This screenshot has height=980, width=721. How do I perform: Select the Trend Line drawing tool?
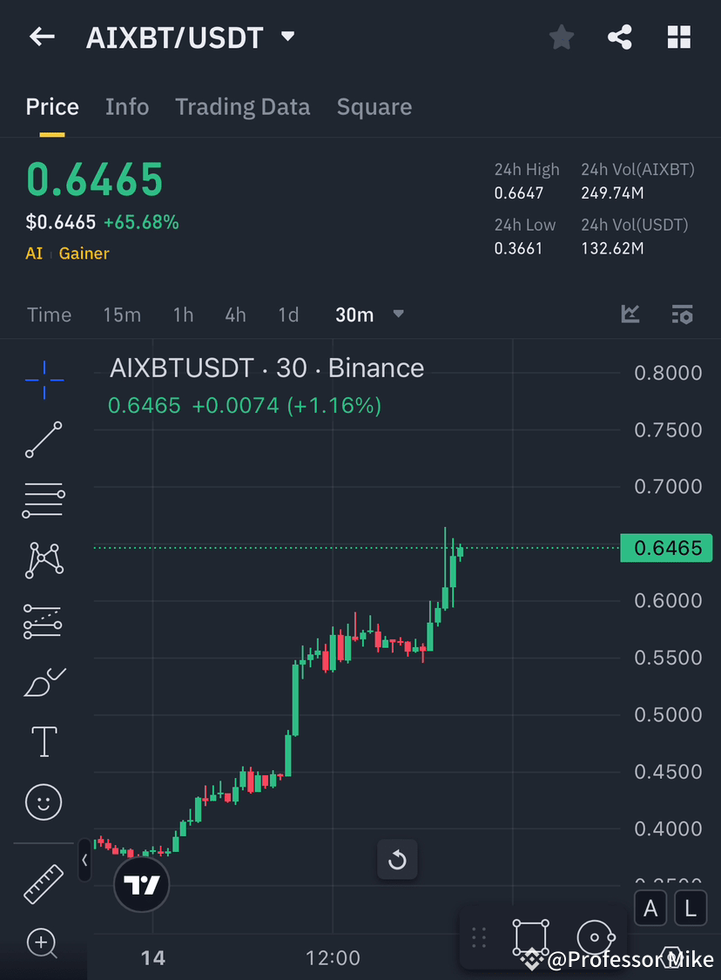(x=44, y=440)
